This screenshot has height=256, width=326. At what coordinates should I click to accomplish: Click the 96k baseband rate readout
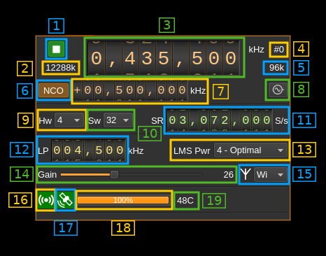[276, 68]
